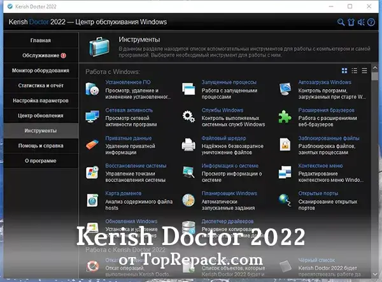Toggle the sound speaker icon in header
The width and height of the screenshot is (382, 282).
(x=361, y=22)
